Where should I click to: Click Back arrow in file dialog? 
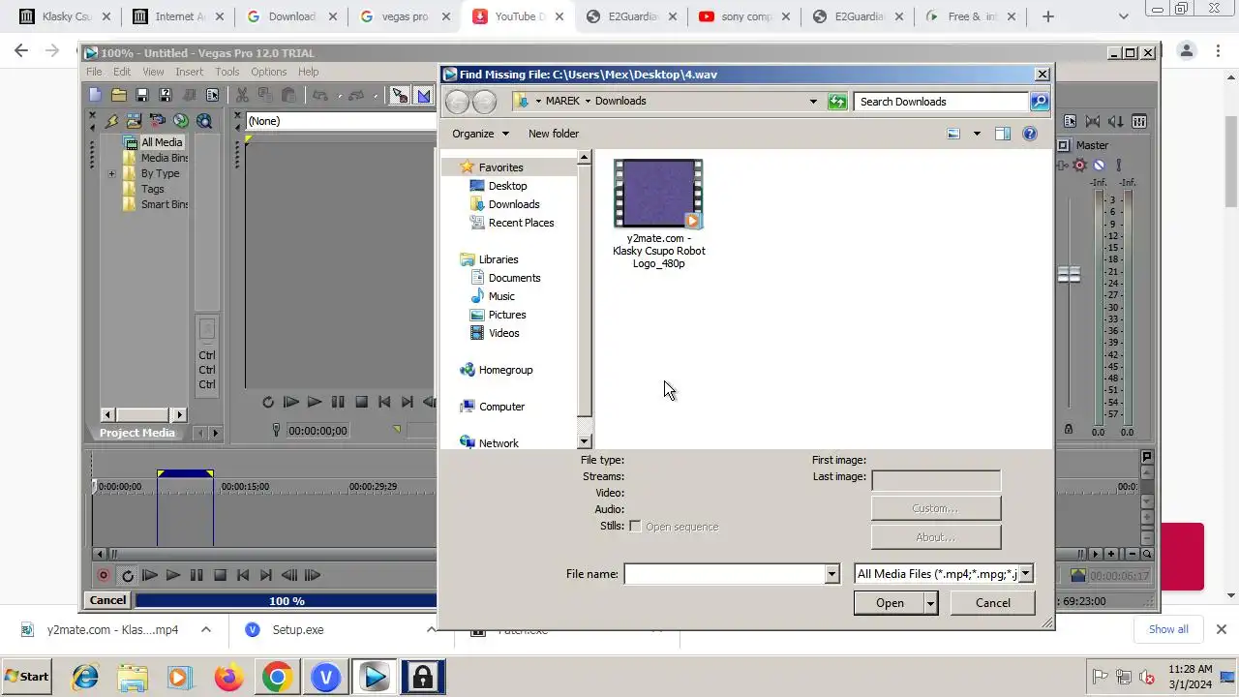coord(457,101)
